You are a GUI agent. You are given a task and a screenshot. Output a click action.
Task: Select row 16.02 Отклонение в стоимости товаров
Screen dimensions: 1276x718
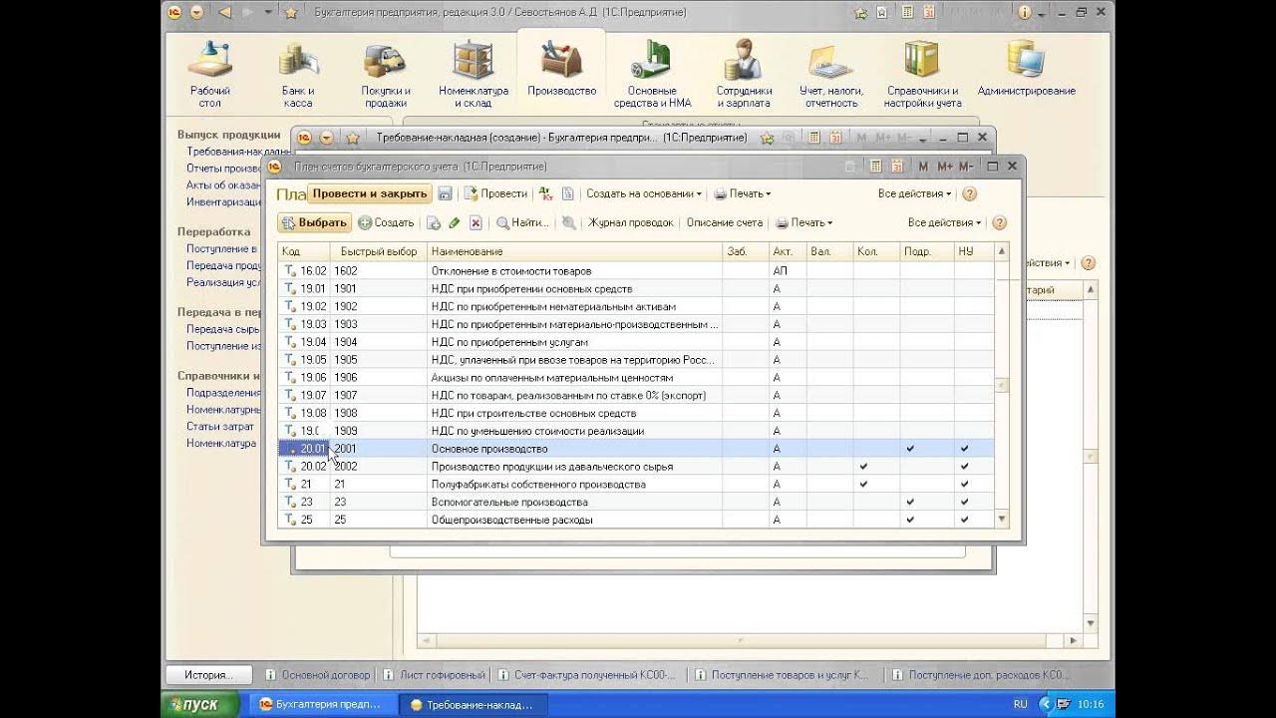[x=636, y=270]
